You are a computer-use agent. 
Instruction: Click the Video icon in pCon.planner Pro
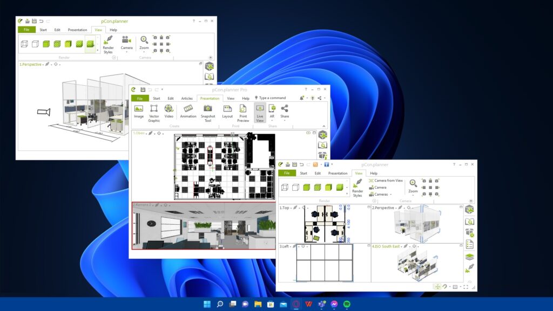point(169,111)
